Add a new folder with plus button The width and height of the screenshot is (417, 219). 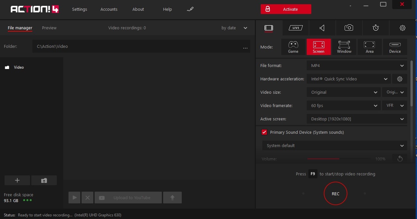pos(17,180)
